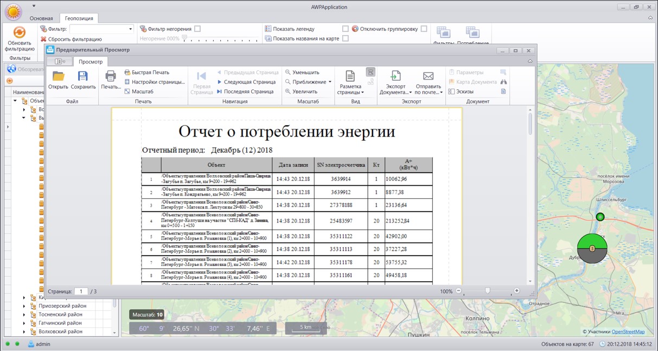The image size is (658, 351).
Task: Click the Обновить фильтрацию refresh icon
Action: pos(20,32)
